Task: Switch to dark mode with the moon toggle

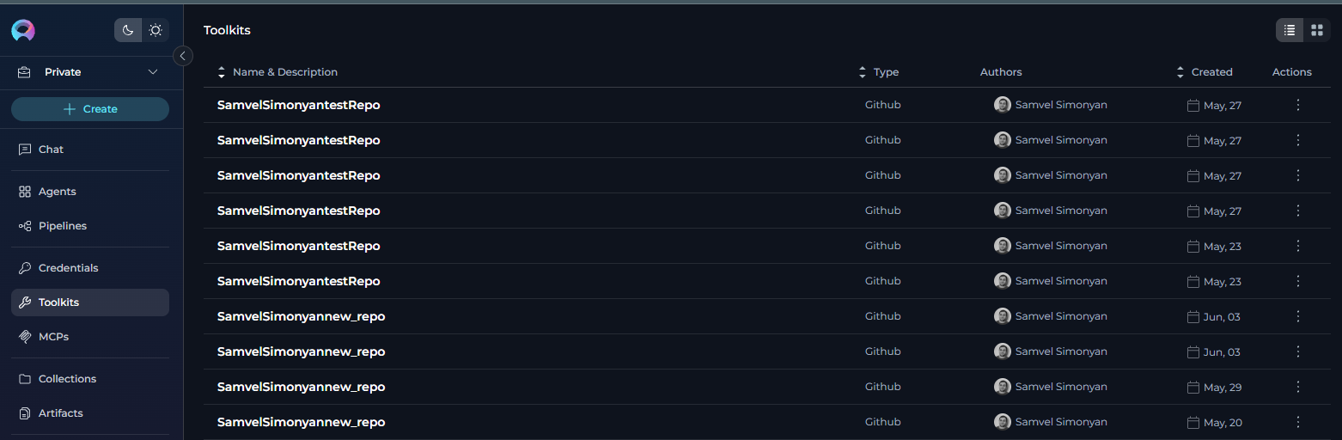Action: pos(128,31)
